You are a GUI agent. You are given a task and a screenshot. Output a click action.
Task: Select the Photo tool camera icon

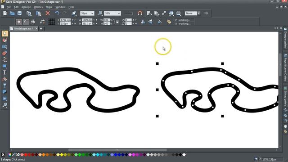[4, 47]
